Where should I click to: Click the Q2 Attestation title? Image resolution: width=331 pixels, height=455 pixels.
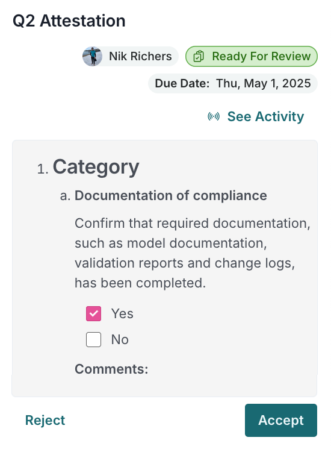point(69,21)
